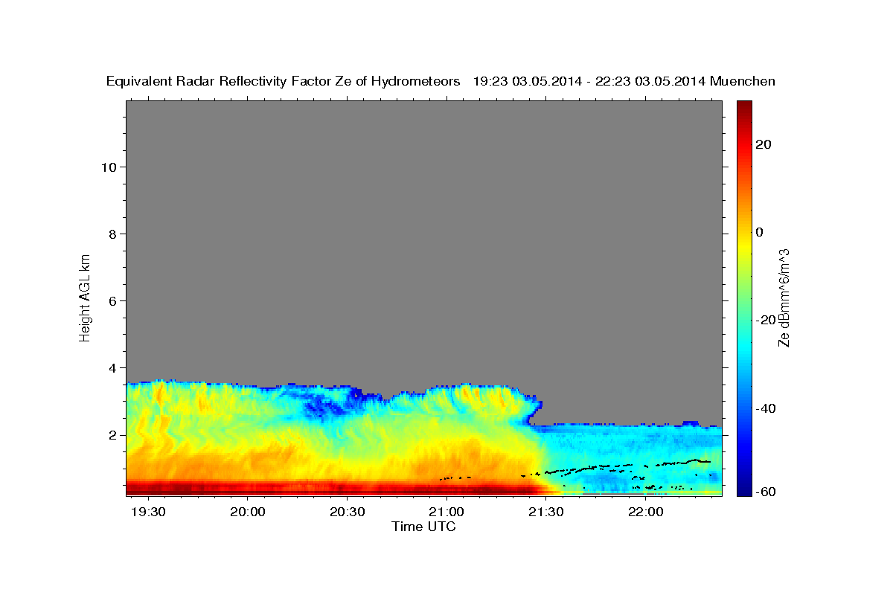This screenshot has width=893, height=595.
Task: Click the 21:30 time tick label
Action: click(x=546, y=512)
